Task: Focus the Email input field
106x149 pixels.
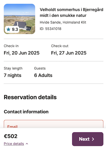Action: [x=54, y=124]
